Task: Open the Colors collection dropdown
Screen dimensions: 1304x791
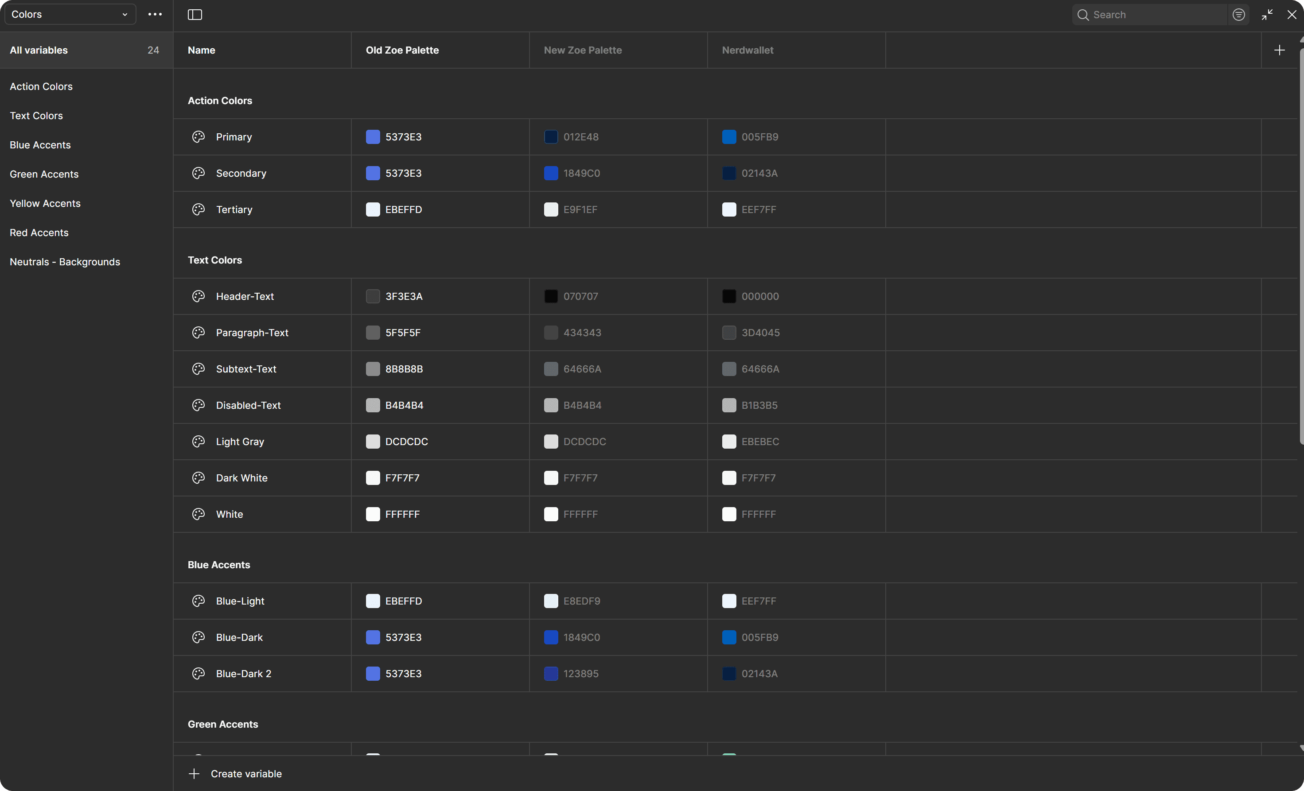Action: pyautogui.click(x=70, y=14)
